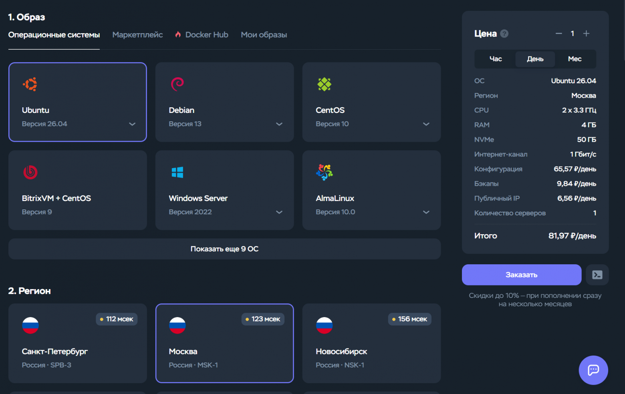Click the NVMe value 50 ГБ
The image size is (625, 394).
[587, 139]
